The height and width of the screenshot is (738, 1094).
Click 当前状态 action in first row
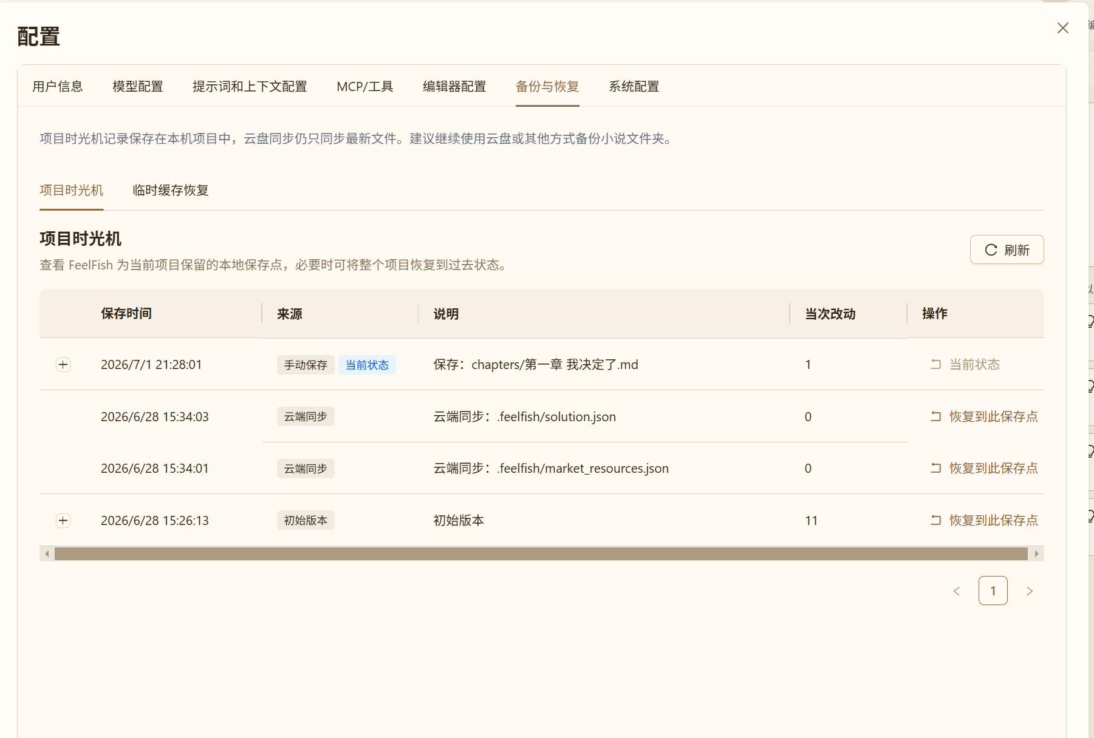tap(965, 364)
